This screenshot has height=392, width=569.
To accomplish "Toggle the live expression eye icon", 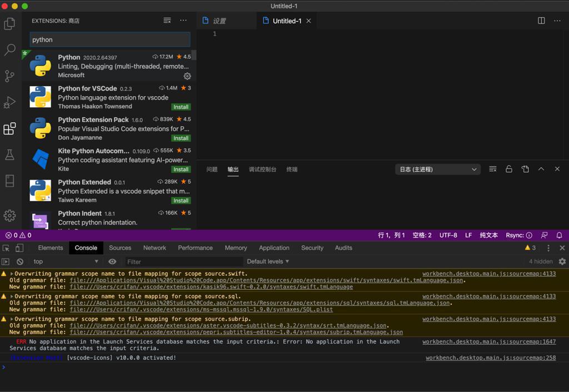I will coord(112,261).
